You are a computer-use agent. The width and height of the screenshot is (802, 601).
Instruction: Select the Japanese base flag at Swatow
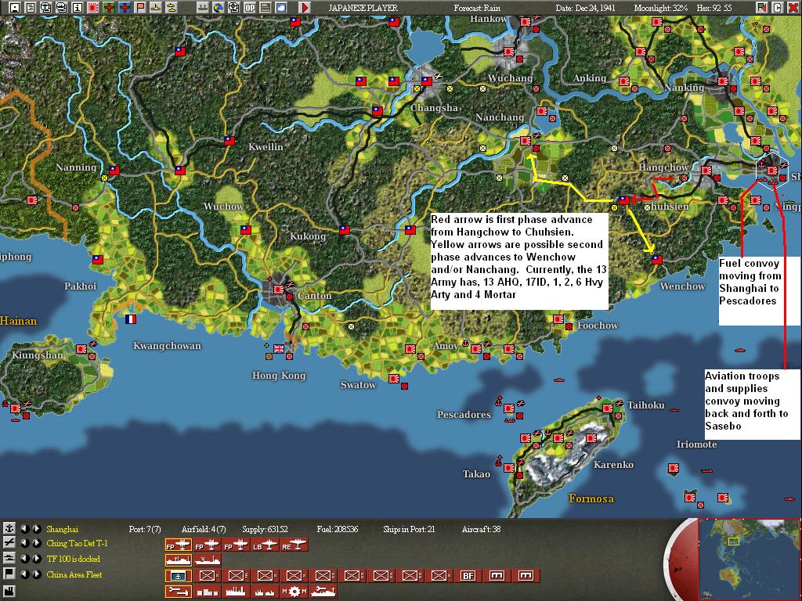pyautogui.click(x=394, y=379)
